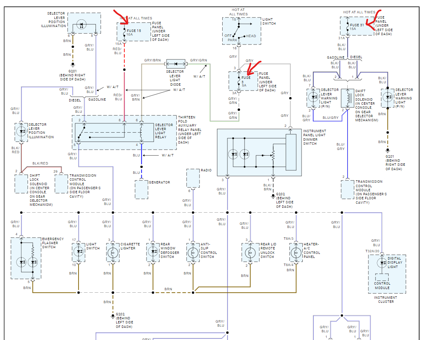The image size is (425, 340).
Task: Select the HEATER-A/C CONTROL PANEL label
Action: click(312, 250)
